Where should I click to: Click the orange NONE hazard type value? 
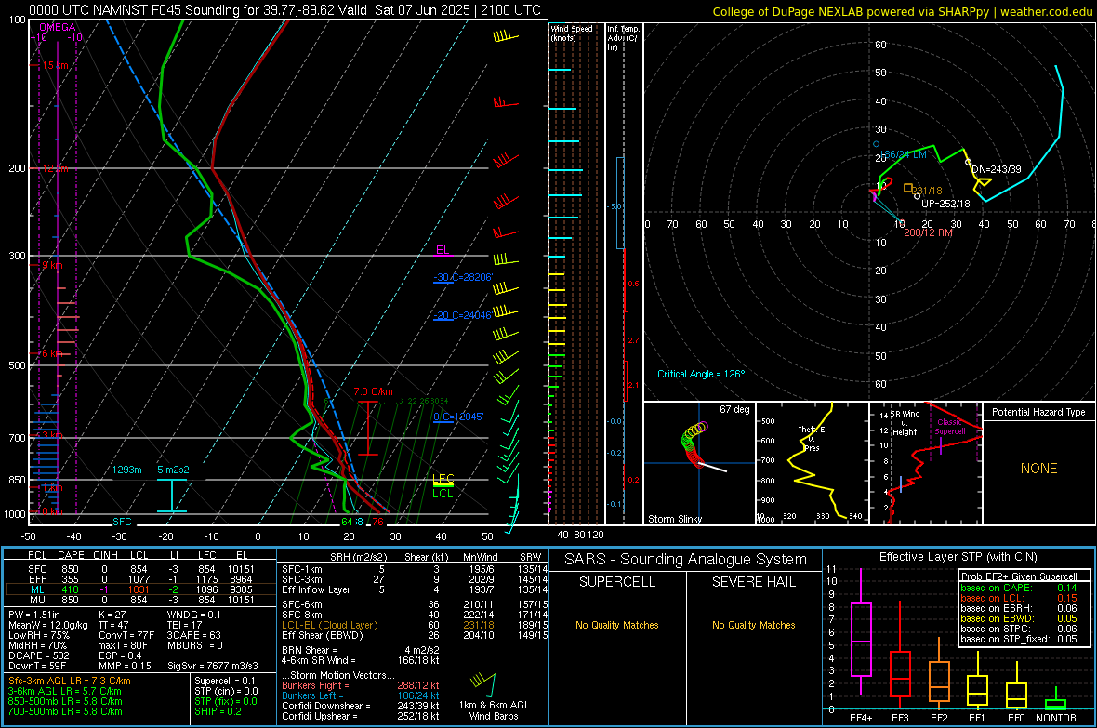[x=1038, y=469]
